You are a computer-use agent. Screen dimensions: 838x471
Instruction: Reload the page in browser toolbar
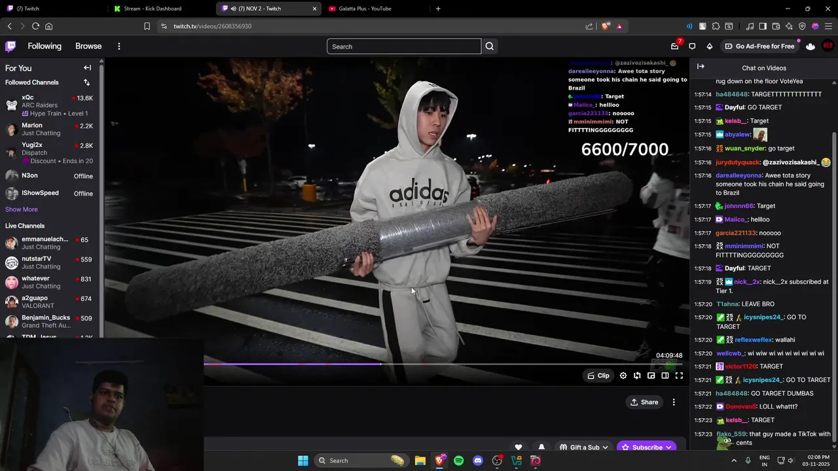(35, 26)
